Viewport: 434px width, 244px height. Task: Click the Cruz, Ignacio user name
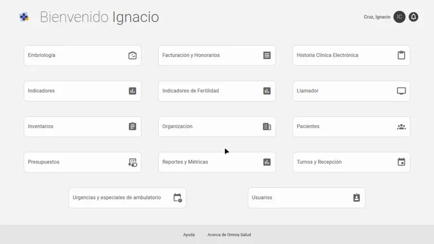tap(377, 17)
